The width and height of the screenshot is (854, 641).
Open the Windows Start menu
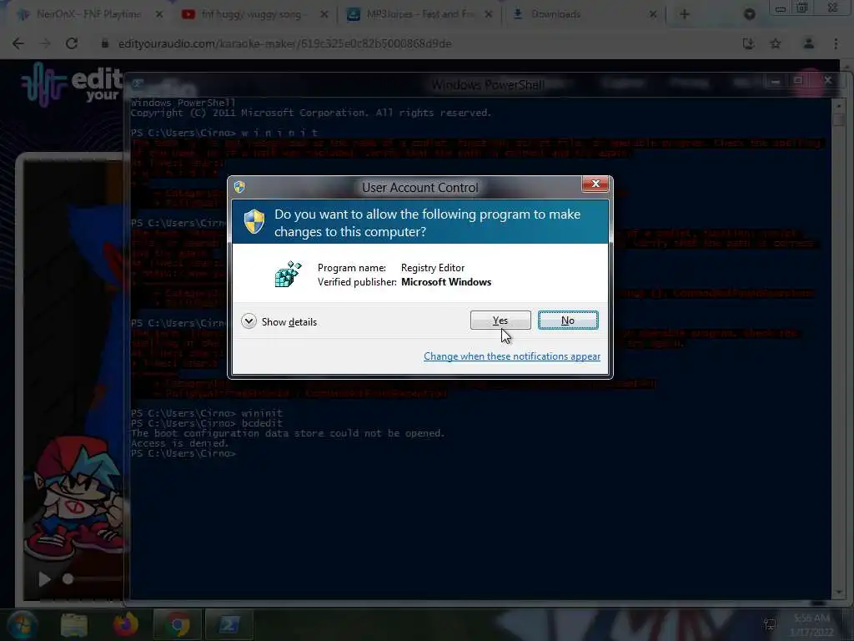tap(21, 624)
